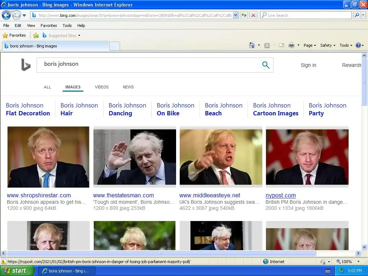368x276 pixels.
Task: Click the Bing search magnifier icon
Action: click(x=266, y=65)
